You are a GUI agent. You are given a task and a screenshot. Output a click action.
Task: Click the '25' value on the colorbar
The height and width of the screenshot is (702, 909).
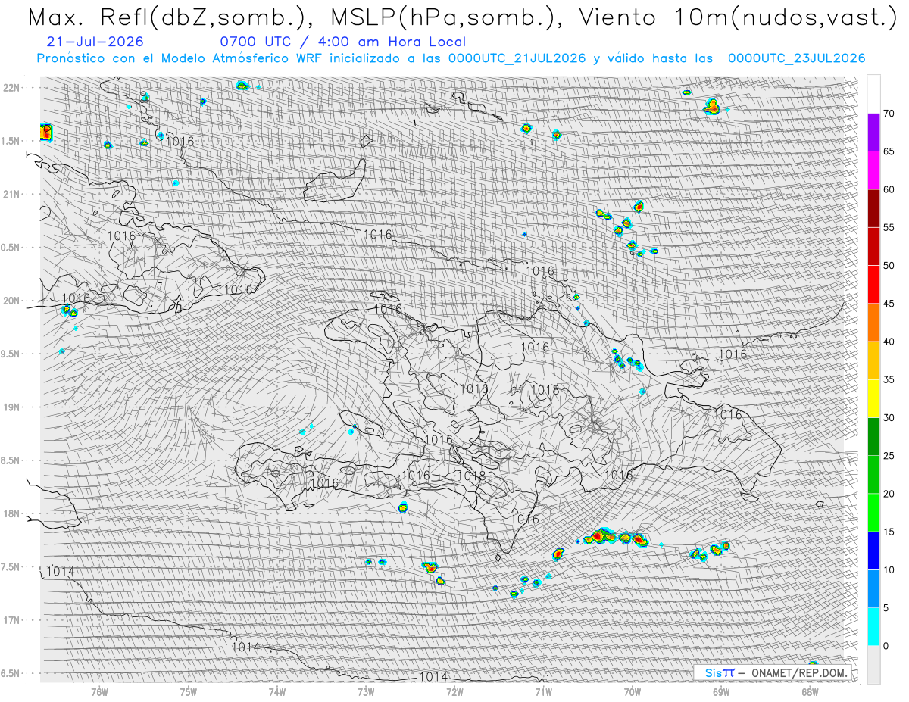[889, 456]
